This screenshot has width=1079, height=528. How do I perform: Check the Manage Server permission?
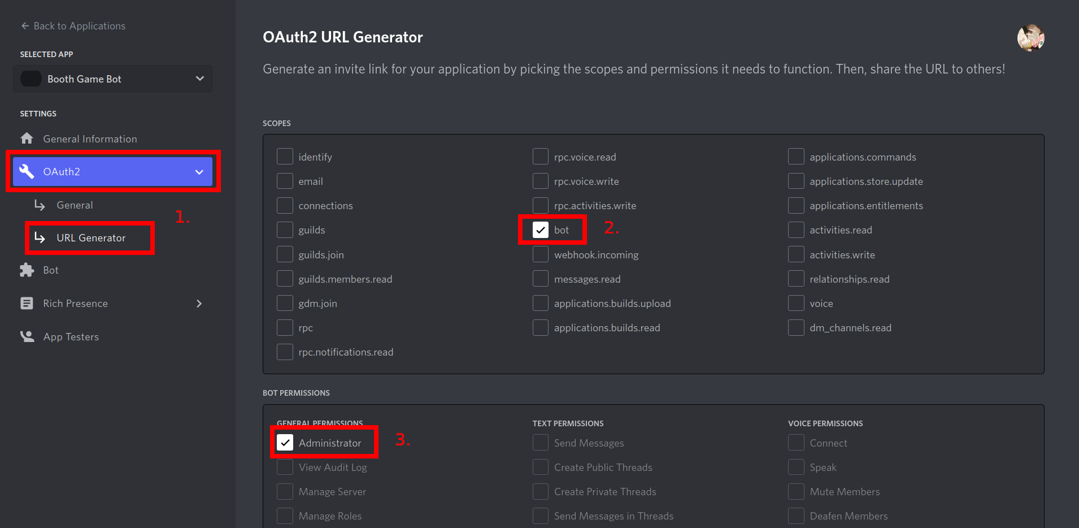(285, 491)
